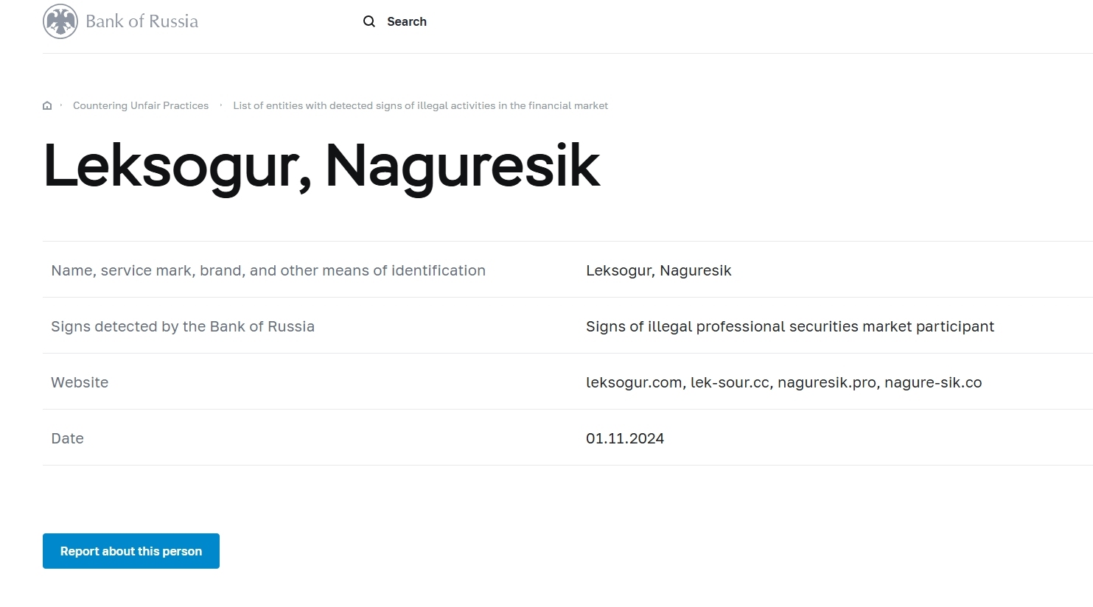Click the Bank of Russia eagle emblem
The height and width of the screenshot is (607, 1093).
pyautogui.click(x=60, y=21)
